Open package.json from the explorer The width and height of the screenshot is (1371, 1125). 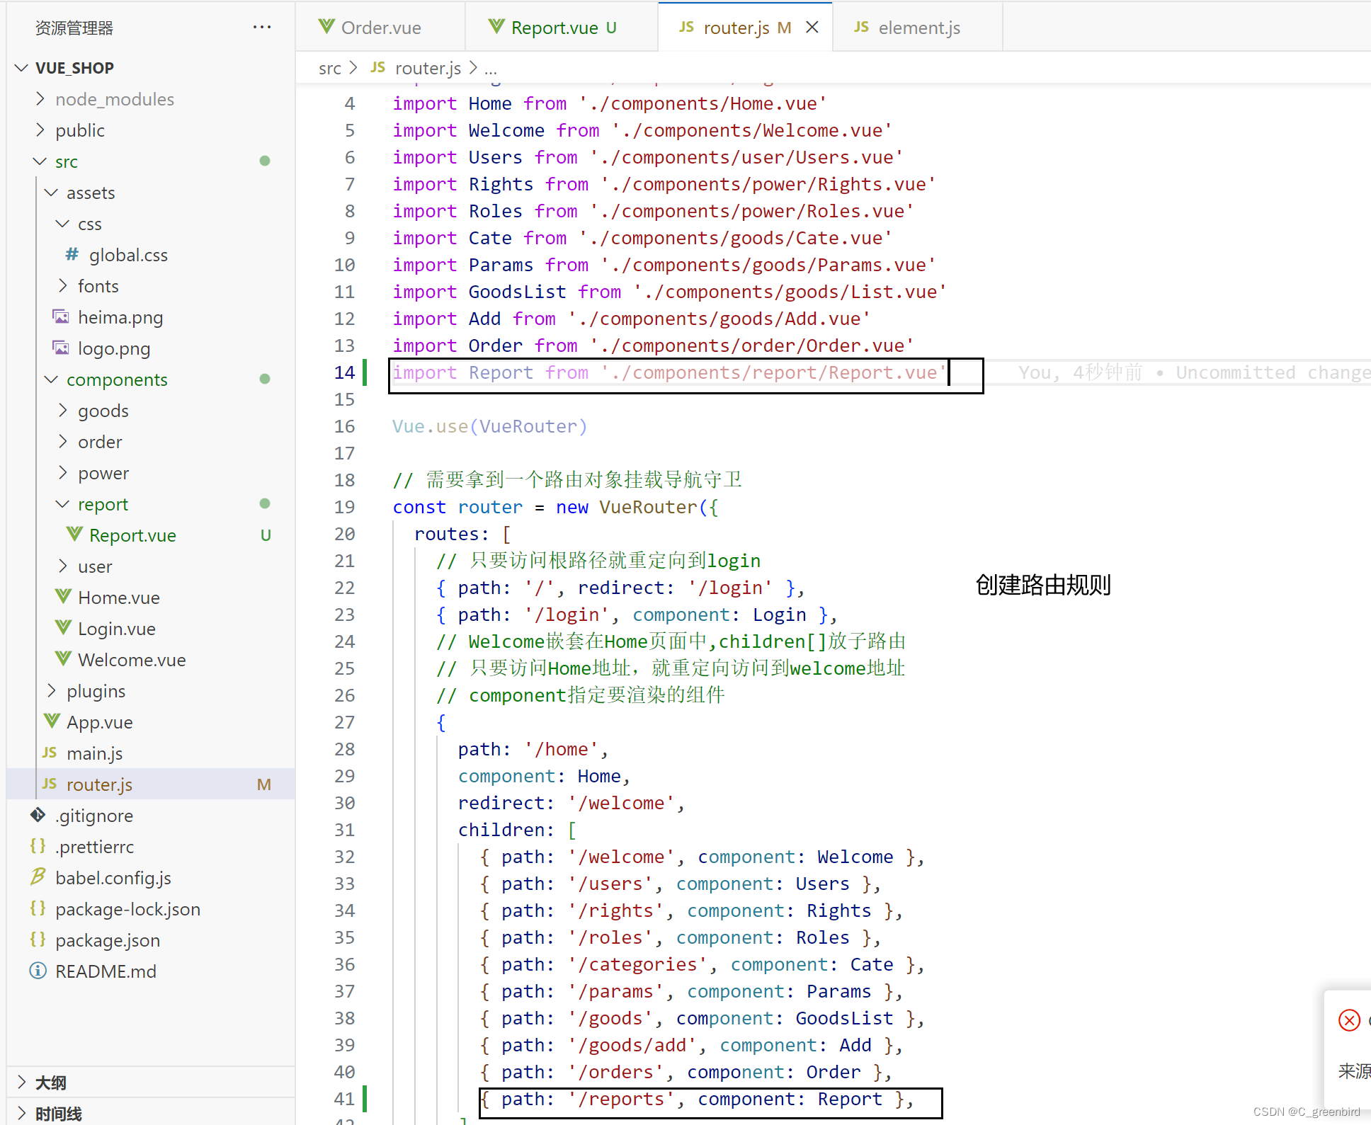click(108, 940)
